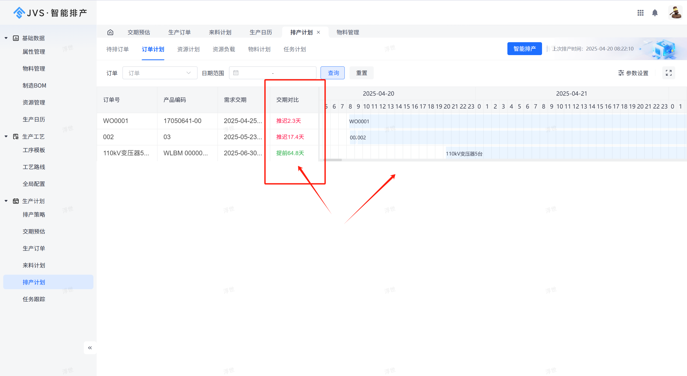Viewport: 687px width, 376px height.
Task: Open the 订单 dropdown selector
Action: tap(160, 73)
